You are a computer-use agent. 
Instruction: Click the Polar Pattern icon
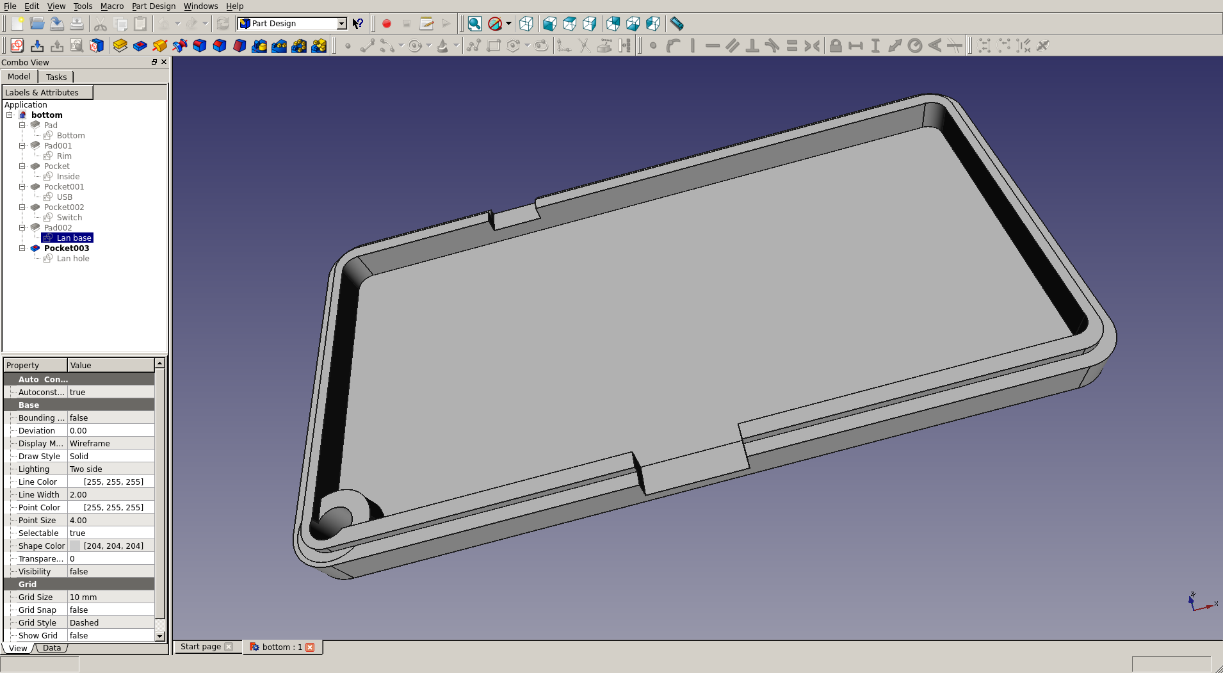point(299,45)
